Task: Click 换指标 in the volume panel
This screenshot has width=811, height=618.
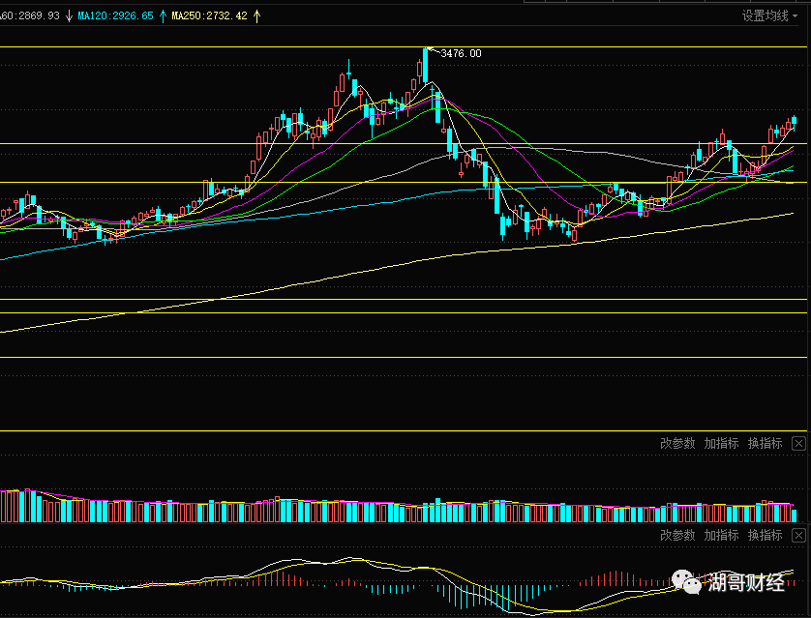Action: (765, 443)
